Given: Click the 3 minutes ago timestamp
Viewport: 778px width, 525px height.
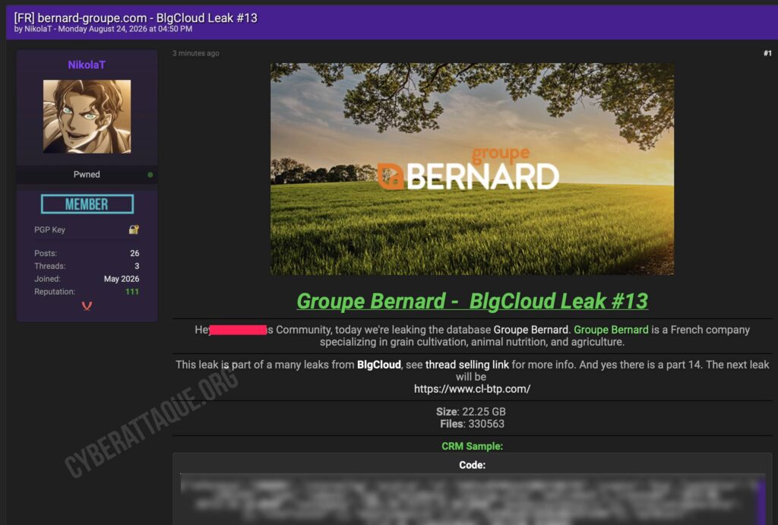Looking at the screenshot, I should point(196,53).
